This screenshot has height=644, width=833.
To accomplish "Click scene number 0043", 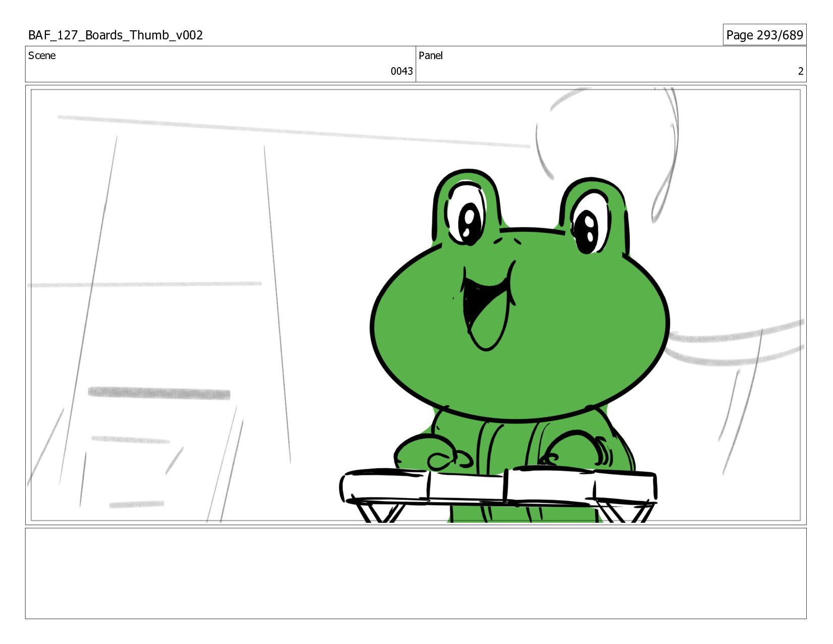I will [x=401, y=71].
